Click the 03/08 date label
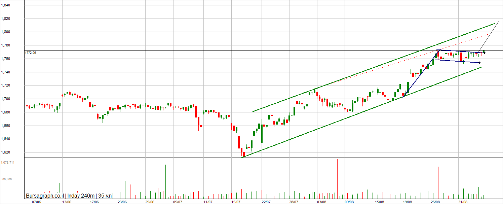Screen dimensions: 503x204 (322, 202)
